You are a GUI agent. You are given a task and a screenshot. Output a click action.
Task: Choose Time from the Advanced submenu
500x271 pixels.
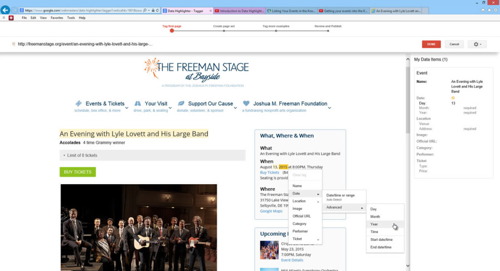385,231
